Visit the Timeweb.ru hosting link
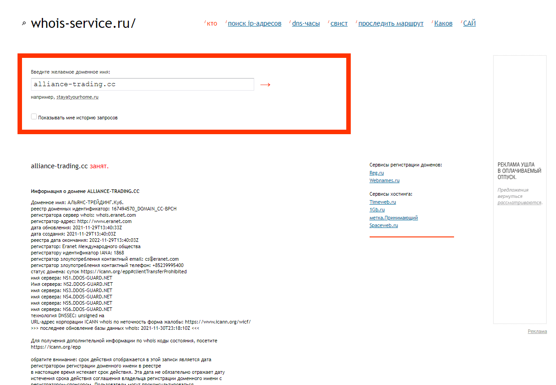The image size is (556, 385). [382, 202]
